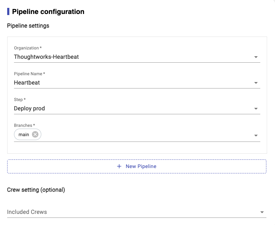Select the main branch chip label
275x225 pixels.
[x=24, y=134]
